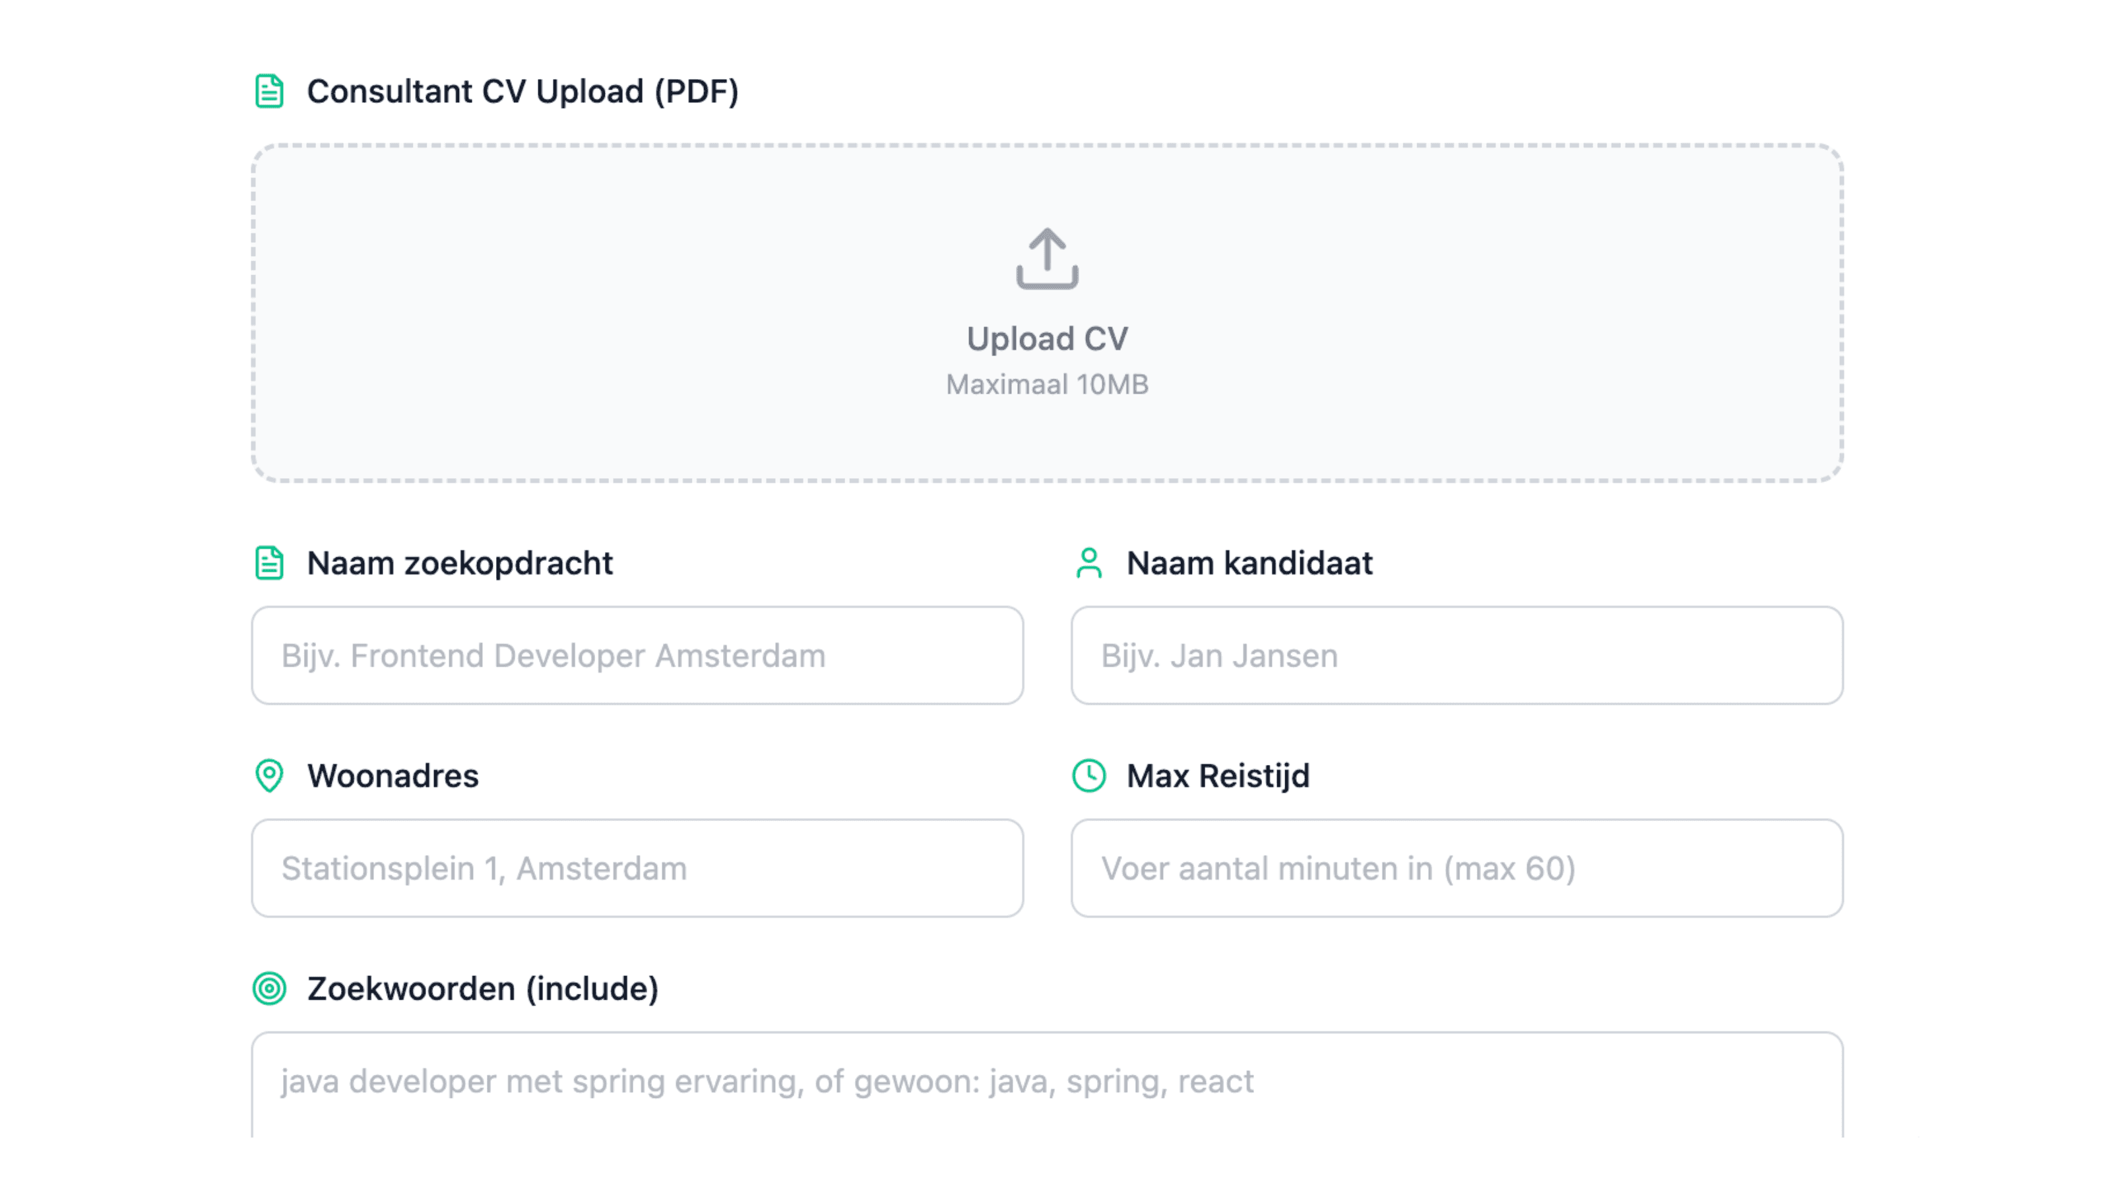2111x1187 pixels.
Task: Click the document icon beside Naam zoekopdracht
Action: (268, 563)
